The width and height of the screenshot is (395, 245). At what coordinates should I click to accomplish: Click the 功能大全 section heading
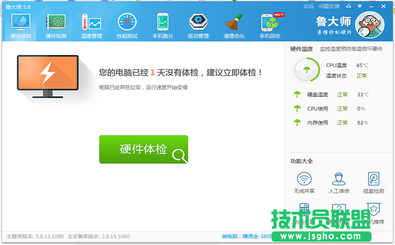click(x=301, y=161)
